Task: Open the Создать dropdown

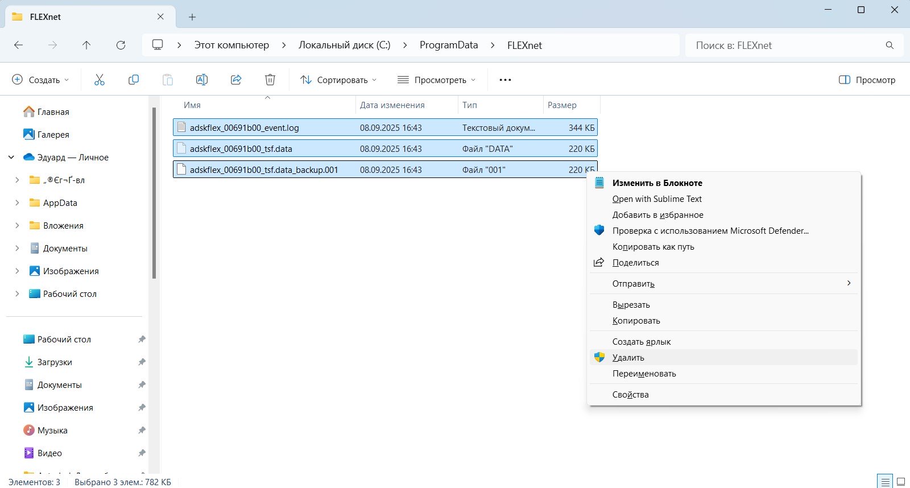Action: click(40, 80)
